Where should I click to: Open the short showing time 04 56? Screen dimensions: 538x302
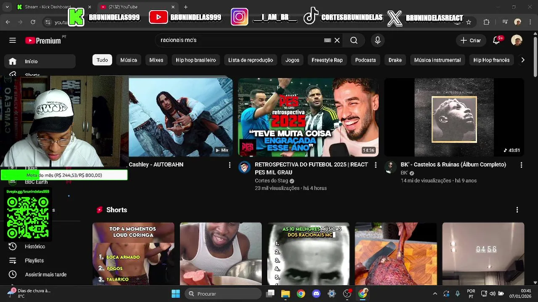tap(483, 254)
